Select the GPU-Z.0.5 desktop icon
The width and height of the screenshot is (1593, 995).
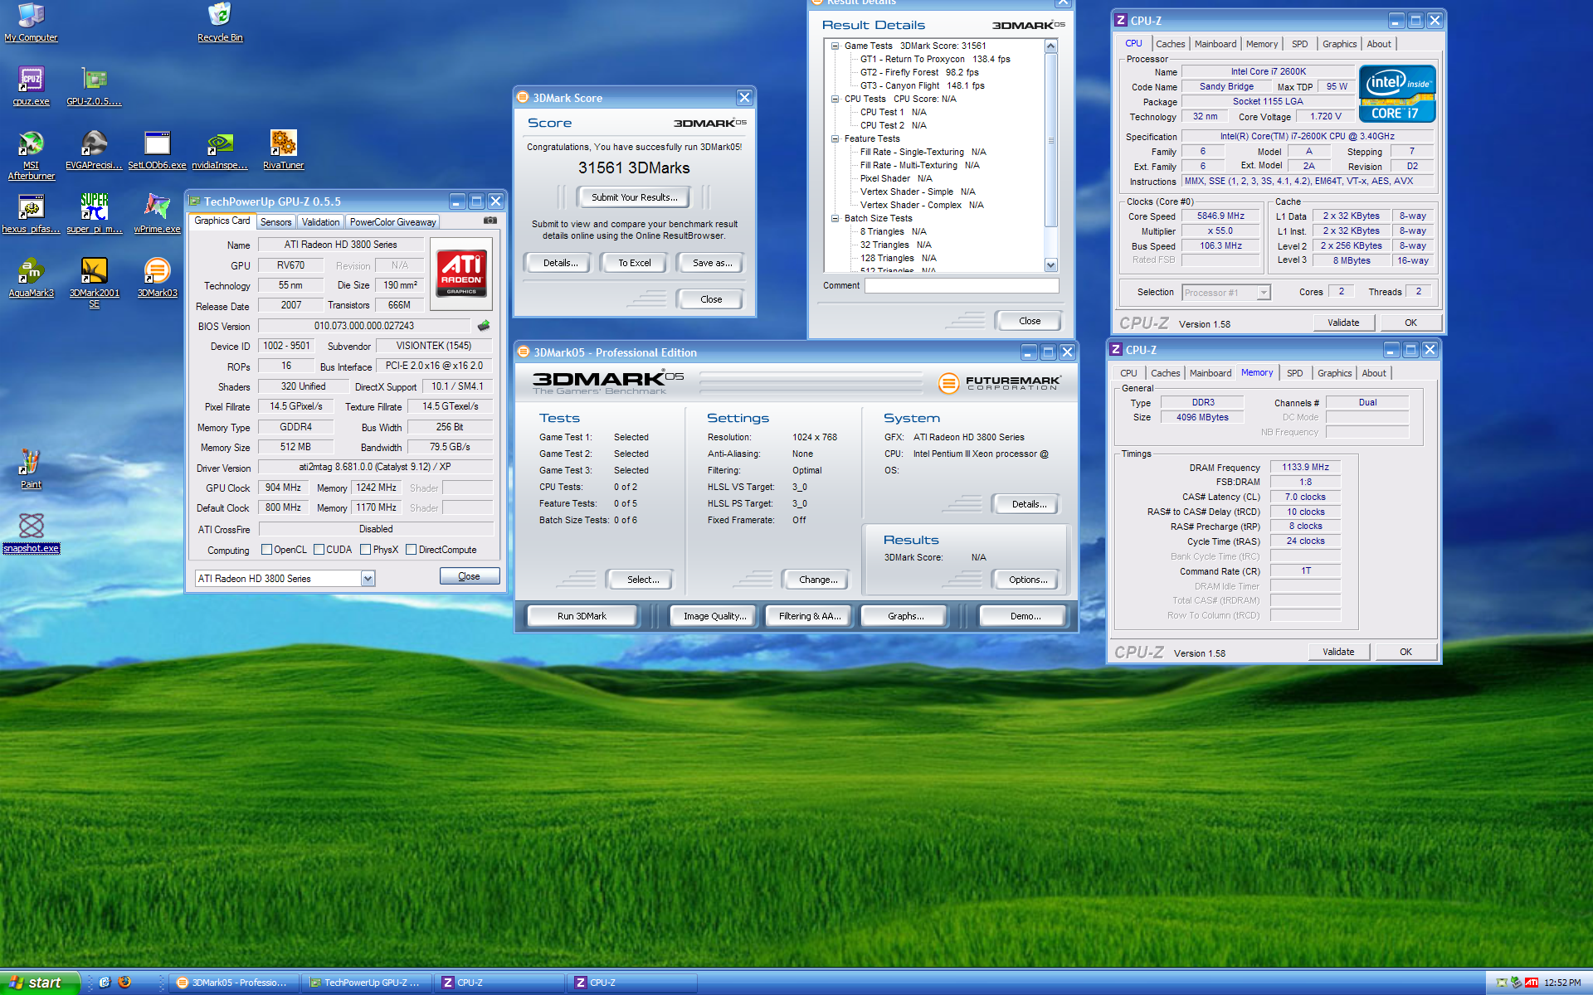coord(94,85)
